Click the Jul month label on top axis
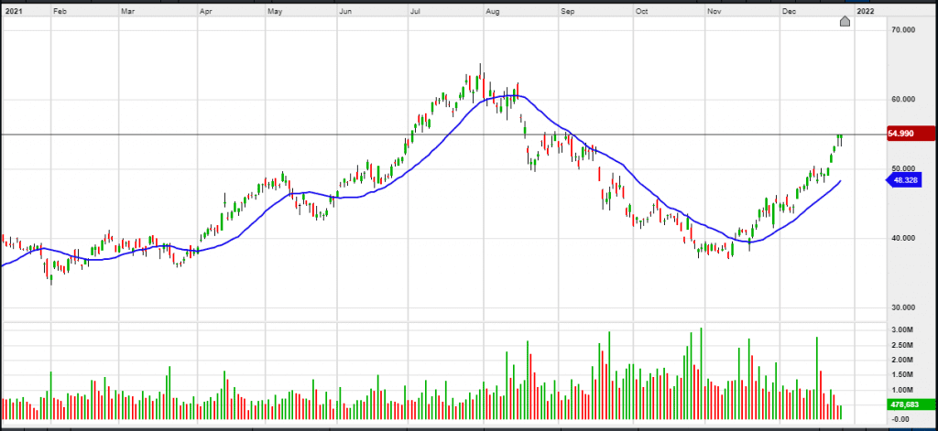The height and width of the screenshot is (431, 938). click(416, 13)
